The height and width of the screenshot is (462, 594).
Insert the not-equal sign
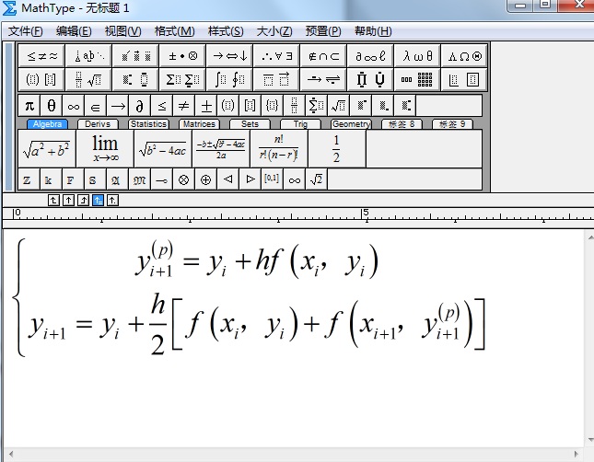click(x=183, y=105)
